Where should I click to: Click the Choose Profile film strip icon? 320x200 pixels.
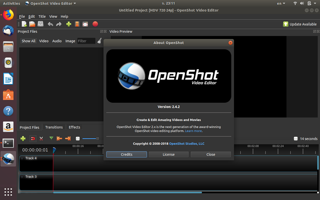[77, 24]
